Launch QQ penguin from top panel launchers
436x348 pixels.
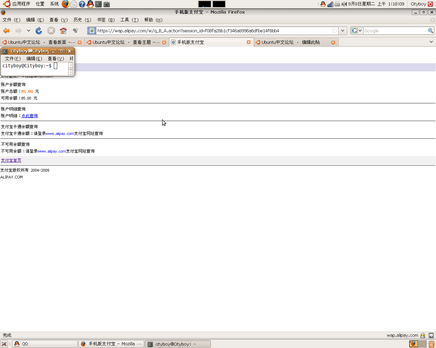point(90,4)
